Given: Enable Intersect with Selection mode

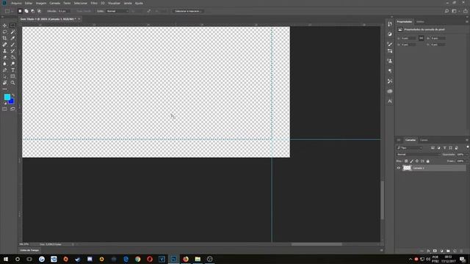Looking at the screenshot, I should pyautogui.click(x=39, y=11).
